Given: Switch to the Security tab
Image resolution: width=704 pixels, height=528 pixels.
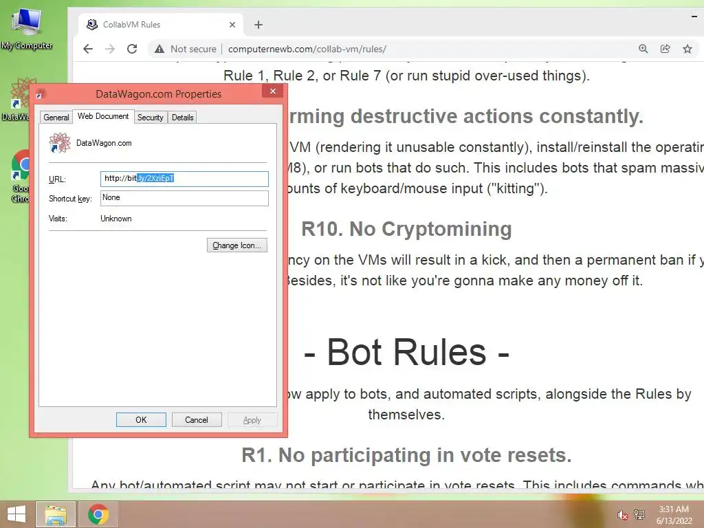Looking at the screenshot, I should click(151, 117).
